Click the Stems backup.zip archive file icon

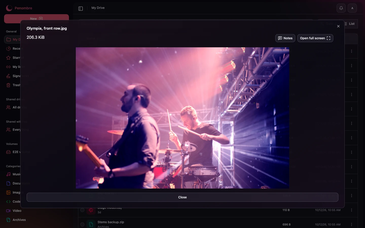pos(91,224)
